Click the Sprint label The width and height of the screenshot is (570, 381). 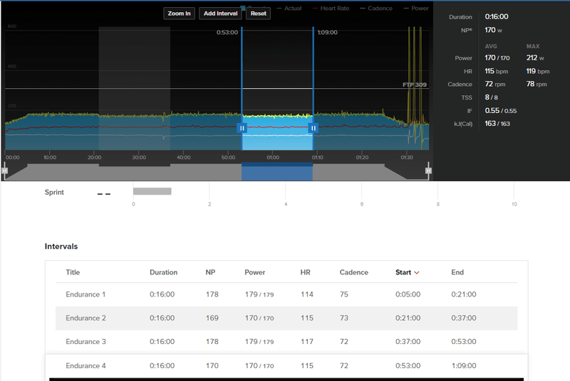[x=54, y=192]
